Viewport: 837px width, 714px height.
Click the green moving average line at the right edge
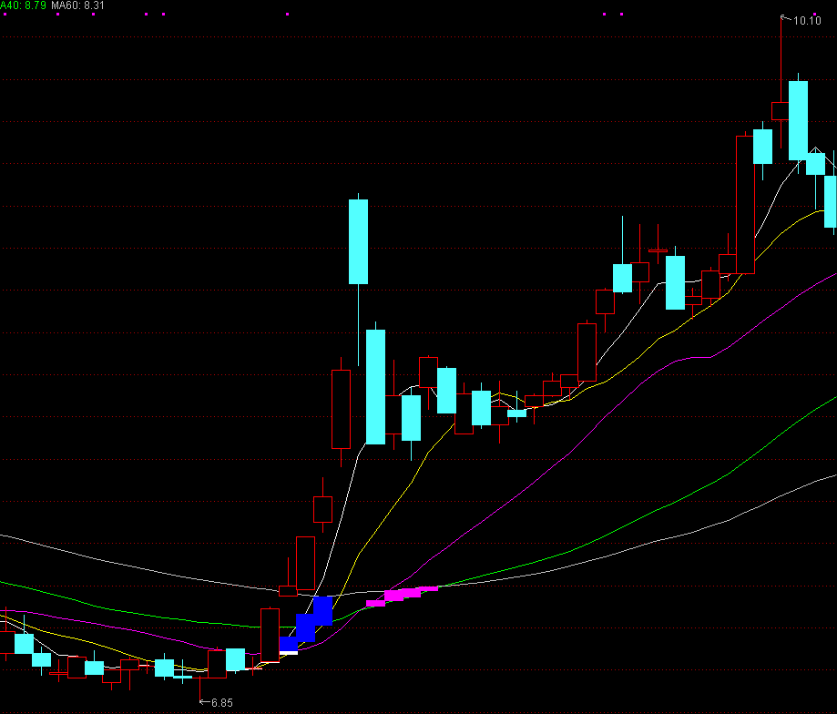point(831,399)
